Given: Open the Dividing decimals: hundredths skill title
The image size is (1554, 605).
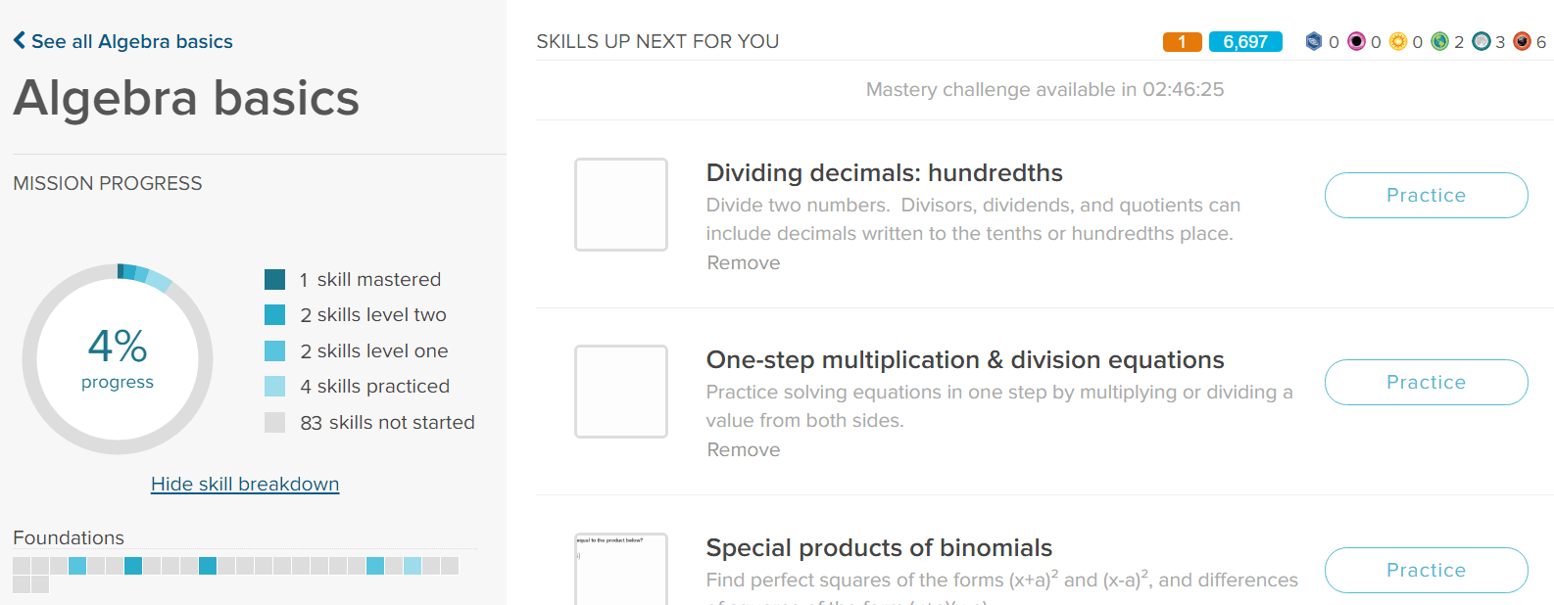Looking at the screenshot, I should pos(884,172).
